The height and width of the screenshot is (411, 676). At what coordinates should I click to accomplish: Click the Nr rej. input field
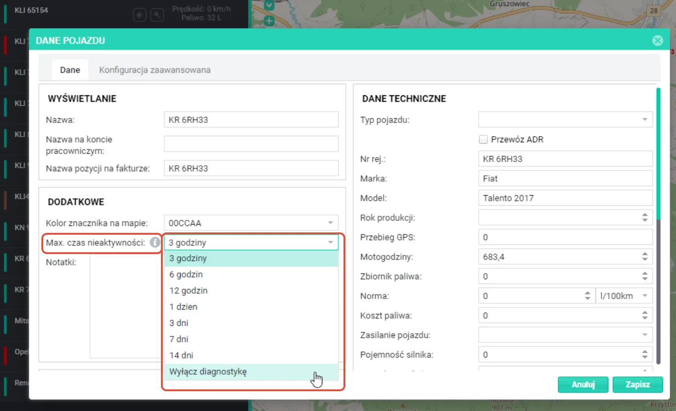566,159
